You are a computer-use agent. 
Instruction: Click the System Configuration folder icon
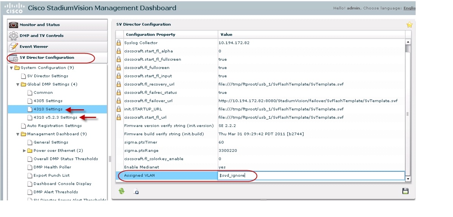(17, 68)
